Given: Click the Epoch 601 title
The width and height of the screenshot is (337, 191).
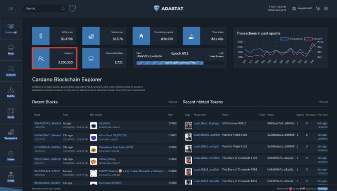Looking at the screenshot, I should point(180,53).
